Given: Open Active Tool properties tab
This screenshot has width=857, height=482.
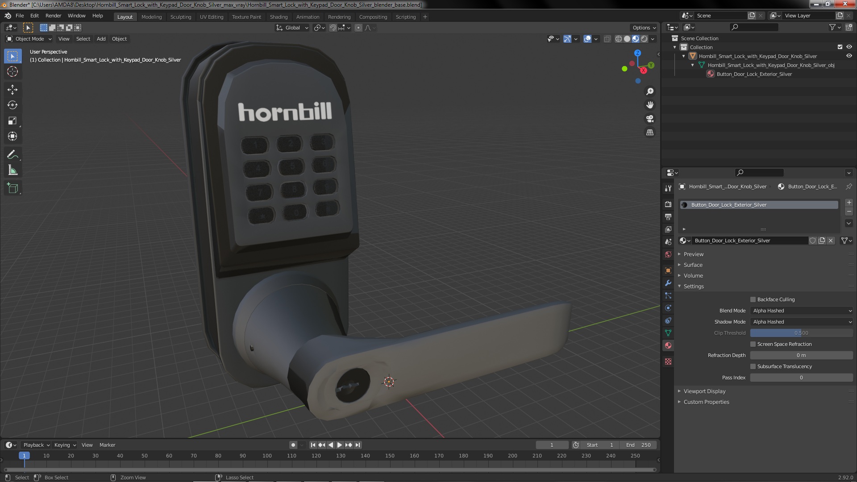Looking at the screenshot, I should point(668,188).
